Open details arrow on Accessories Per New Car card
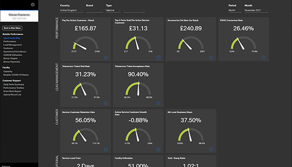This screenshot has height=167, width=292. (211, 57)
